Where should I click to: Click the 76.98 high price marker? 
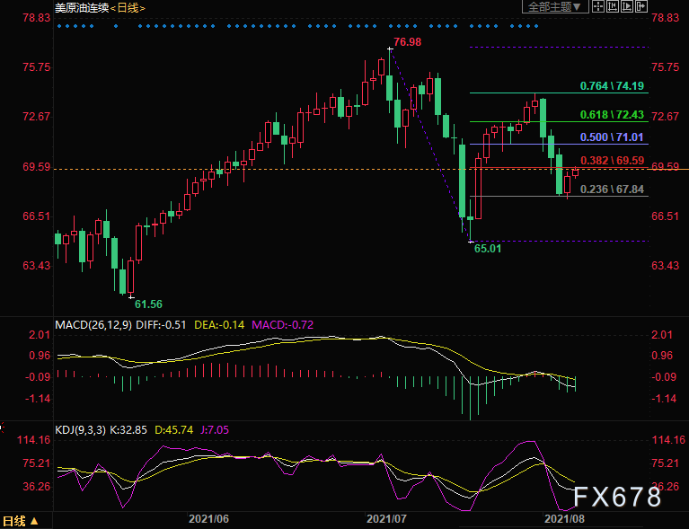click(x=407, y=42)
